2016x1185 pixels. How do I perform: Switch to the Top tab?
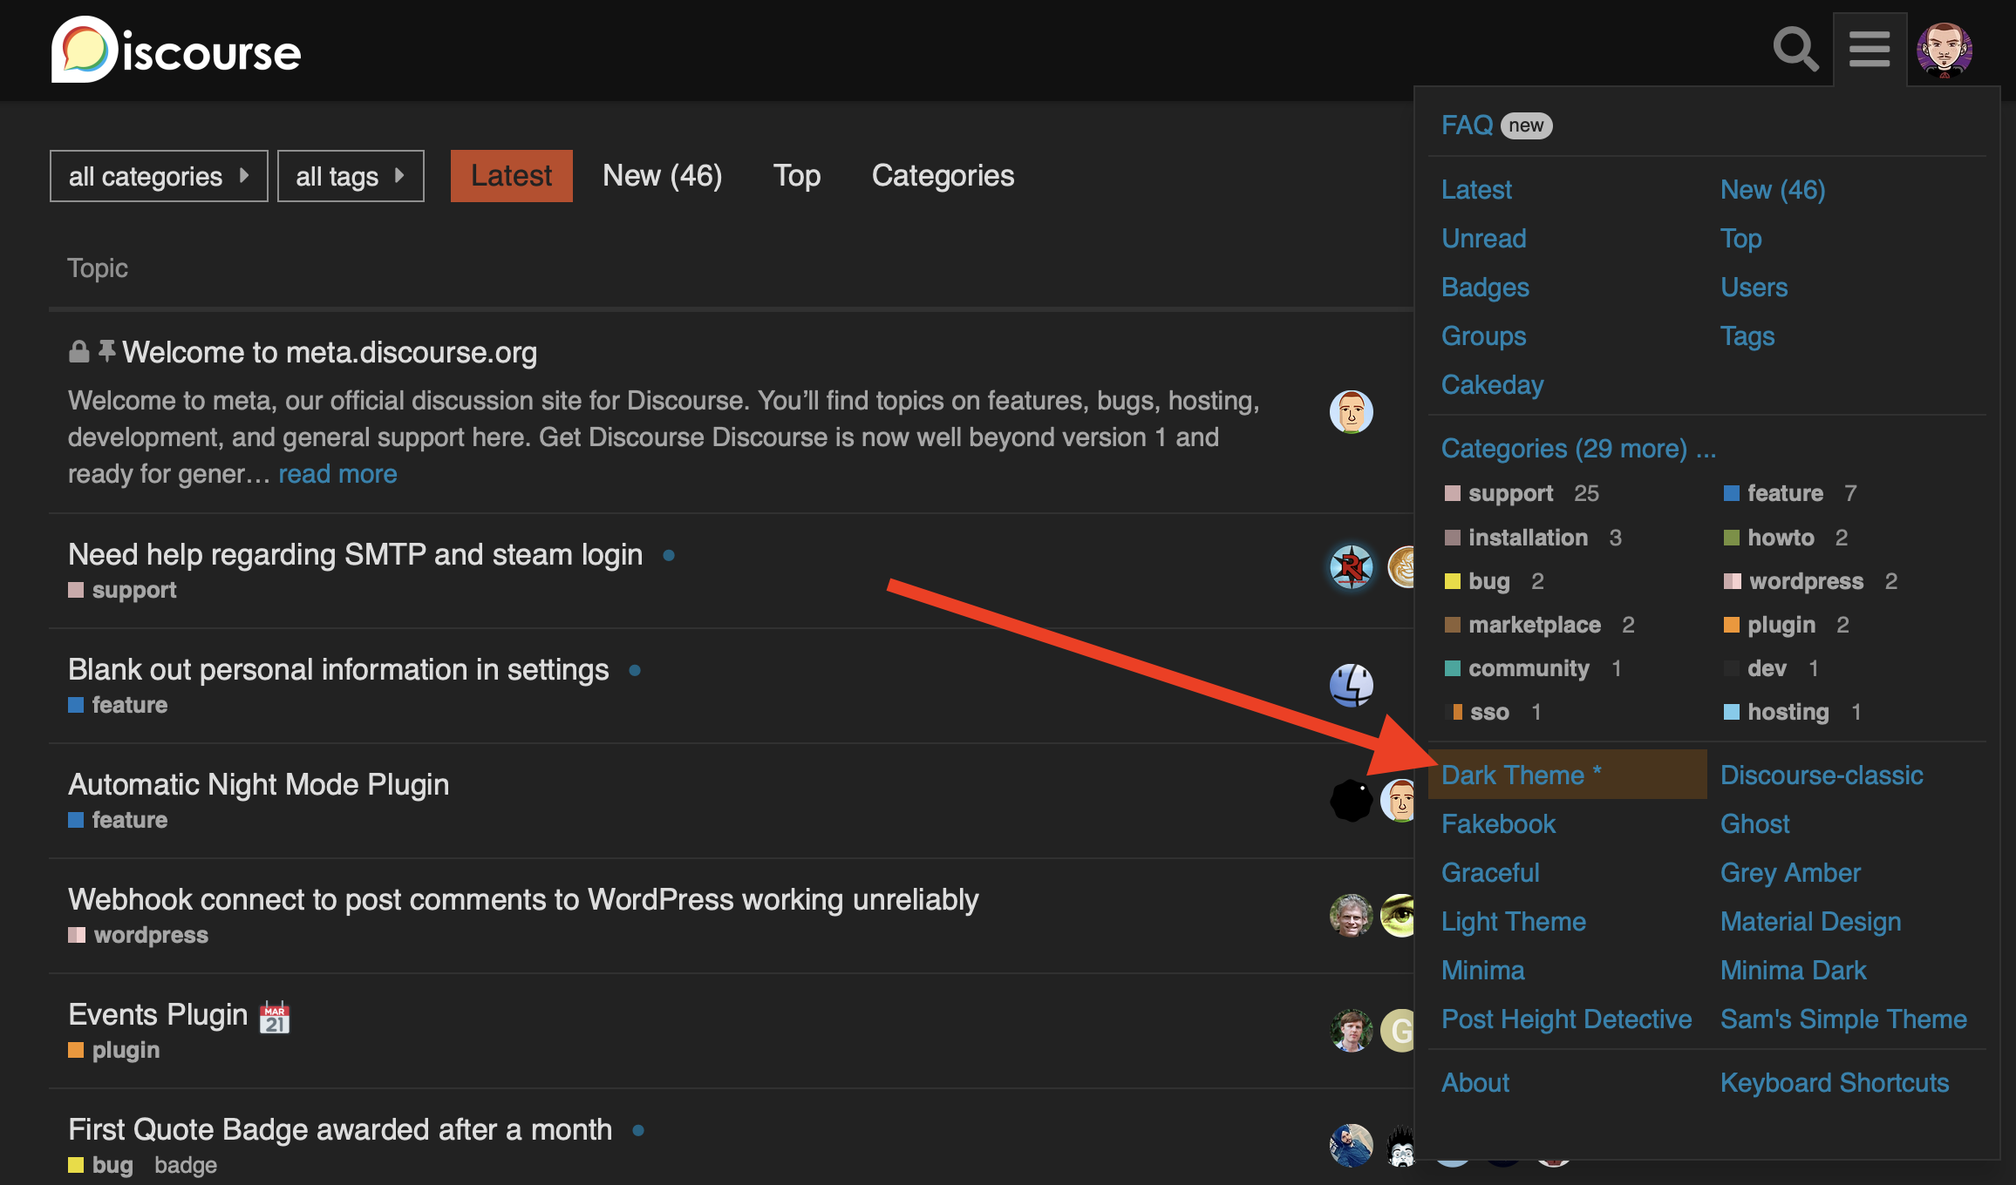(797, 176)
